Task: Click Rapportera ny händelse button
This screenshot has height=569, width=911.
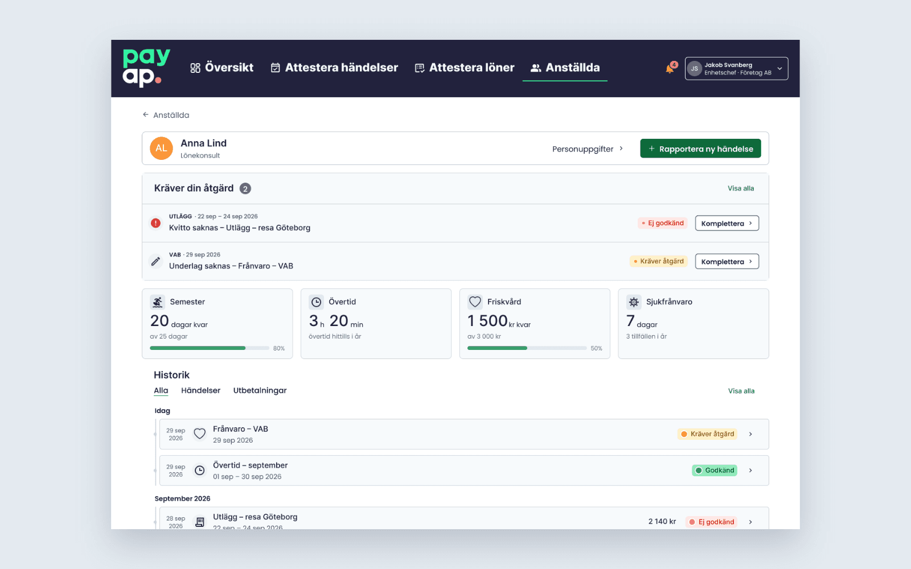Action: point(700,149)
